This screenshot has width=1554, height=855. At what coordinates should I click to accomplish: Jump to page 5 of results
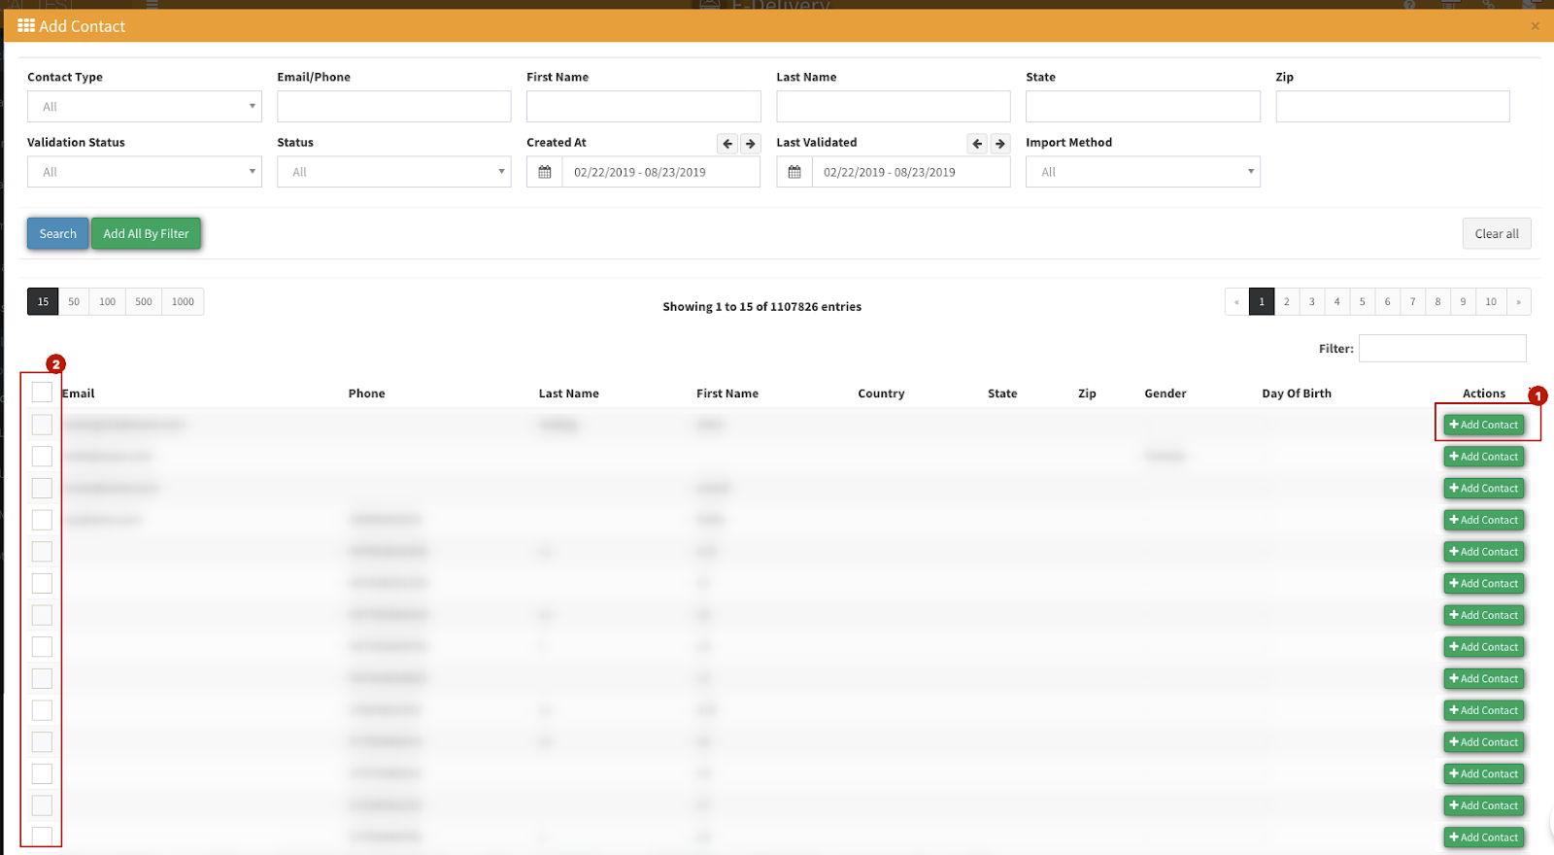pyautogui.click(x=1362, y=302)
